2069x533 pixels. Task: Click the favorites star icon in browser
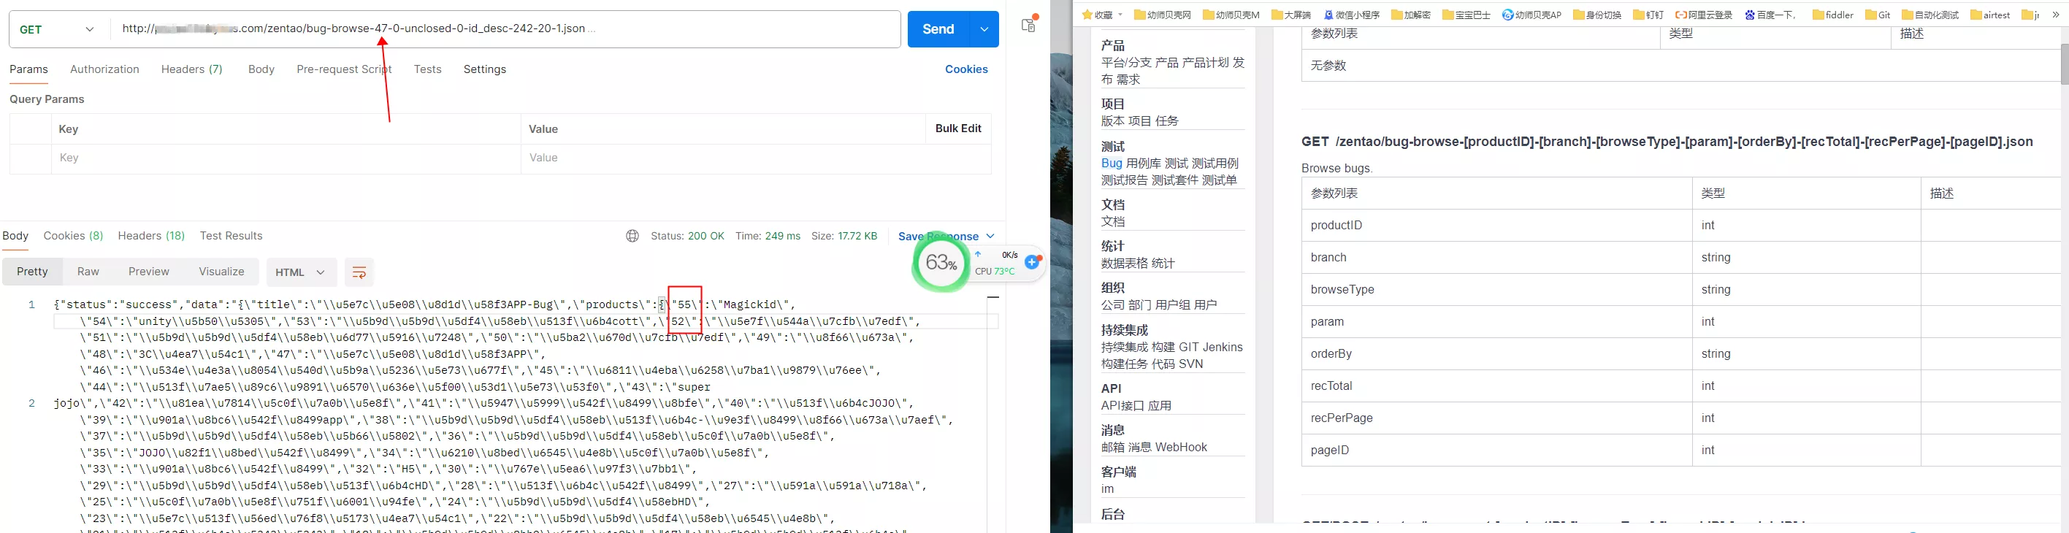1087,15
